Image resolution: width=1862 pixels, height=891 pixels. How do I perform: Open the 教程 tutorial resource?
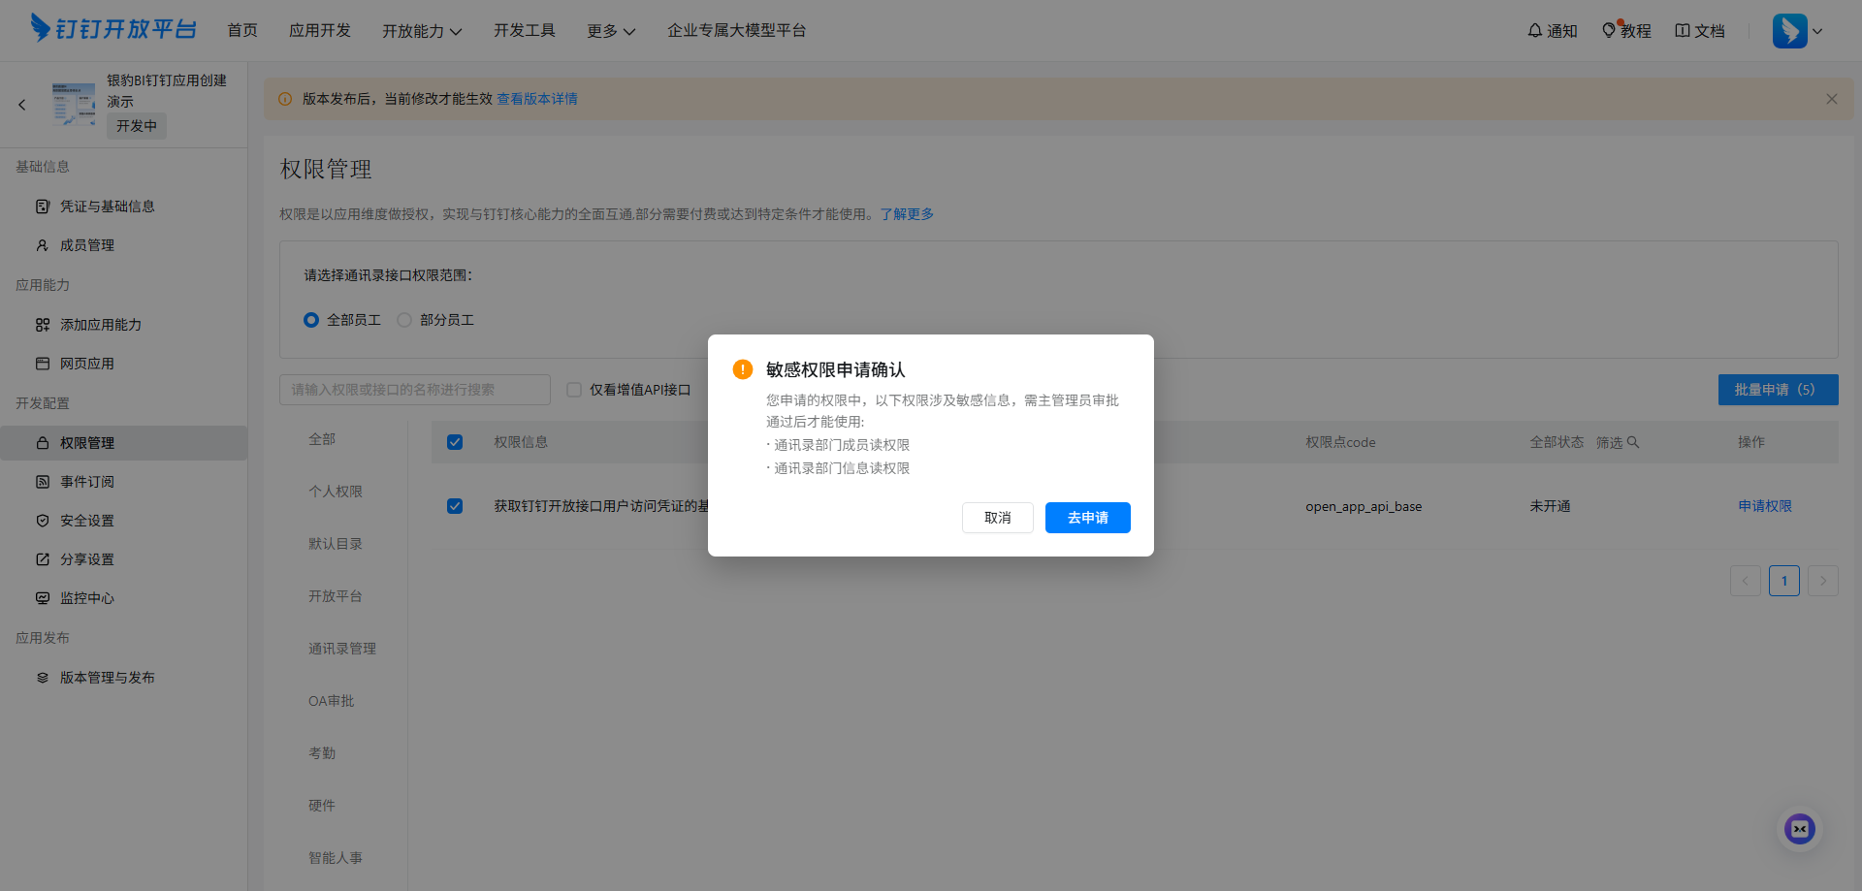click(1626, 30)
